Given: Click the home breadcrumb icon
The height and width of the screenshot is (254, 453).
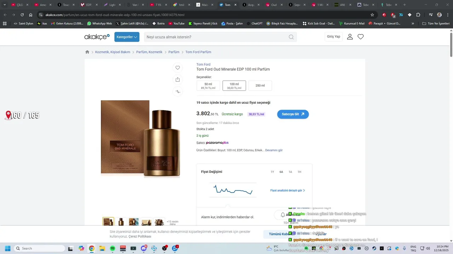Looking at the screenshot, I should coord(87,52).
